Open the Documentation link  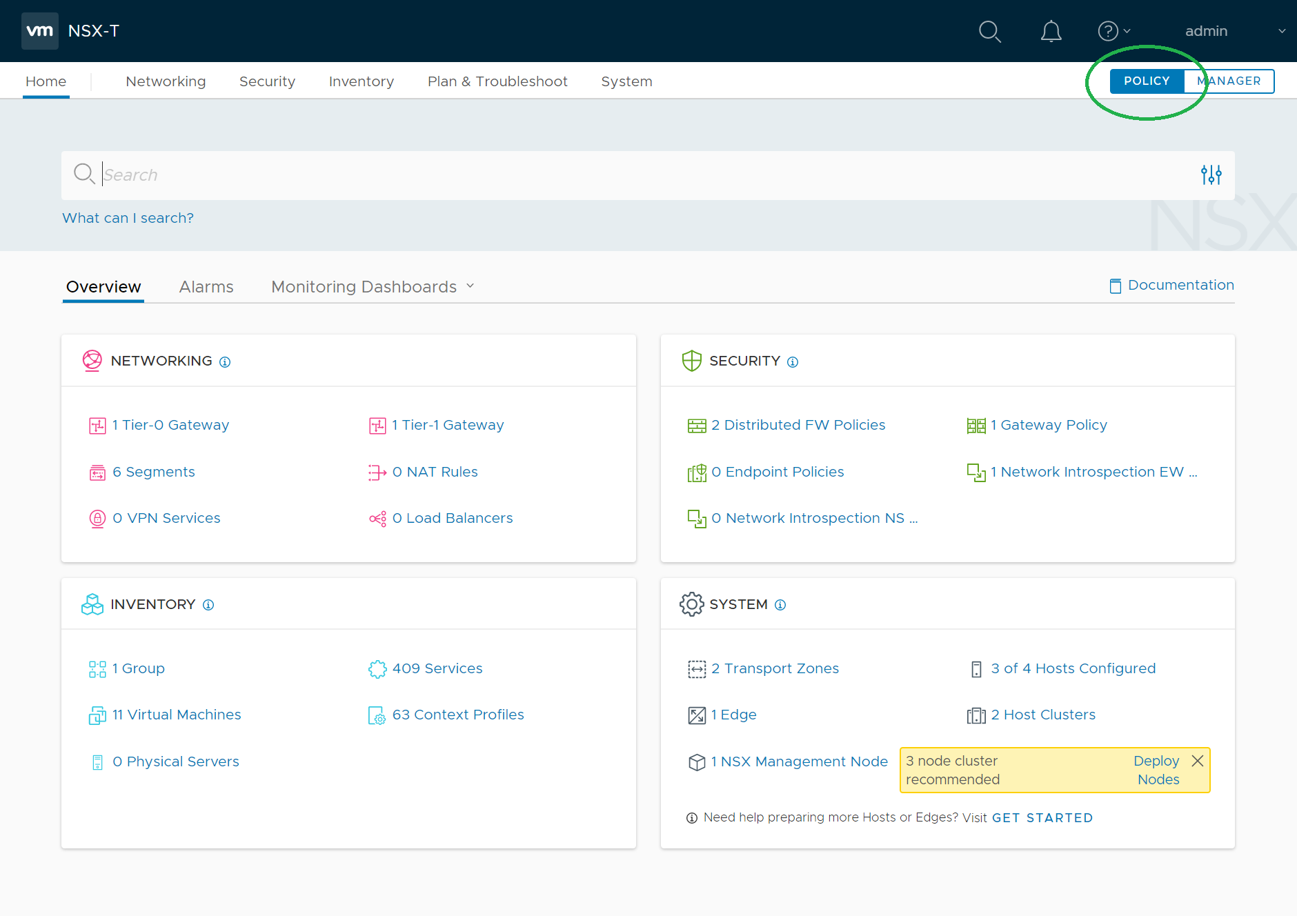tap(1171, 285)
